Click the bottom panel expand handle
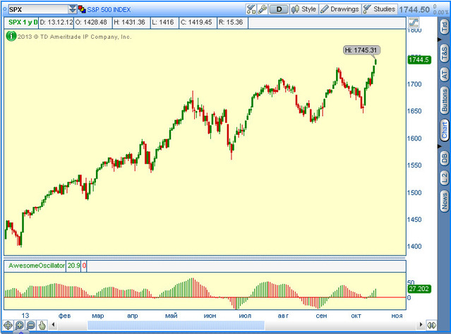The image size is (451, 334). pyautogui.click(x=20, y=333)
